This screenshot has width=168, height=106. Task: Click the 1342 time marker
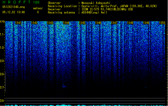[x=34, y=23]
